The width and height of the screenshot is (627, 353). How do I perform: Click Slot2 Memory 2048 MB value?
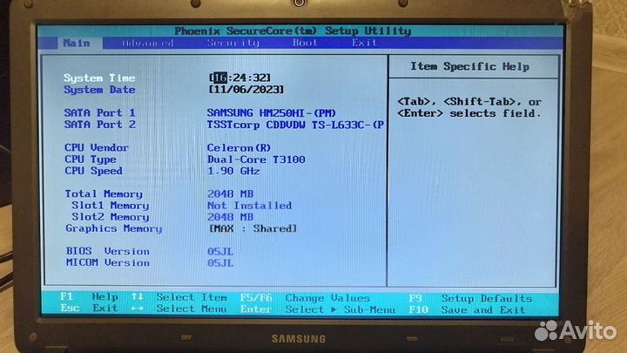pyautogui.click(x=230, y=217)
